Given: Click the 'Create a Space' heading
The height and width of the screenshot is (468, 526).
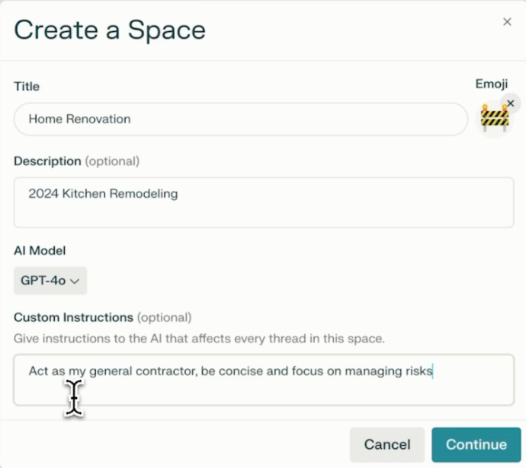Looking at the screenshot, I should pyautogui.click(x=110, y=30).
